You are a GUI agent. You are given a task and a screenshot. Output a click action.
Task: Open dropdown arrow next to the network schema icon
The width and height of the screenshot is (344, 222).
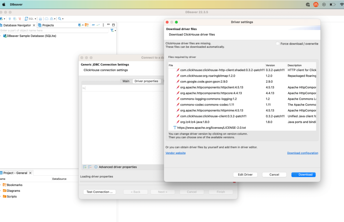(55, 19)
